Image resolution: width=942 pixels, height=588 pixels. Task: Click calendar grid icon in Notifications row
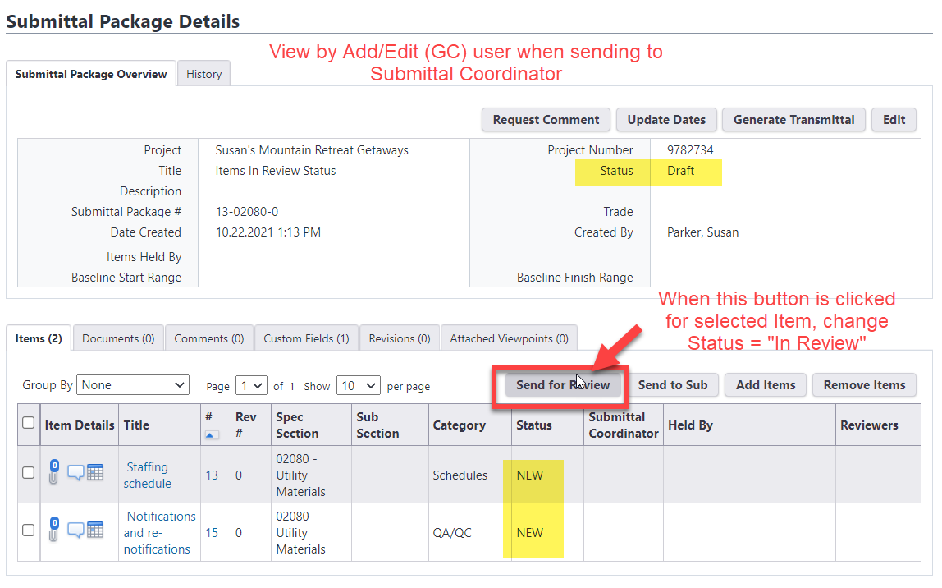pyautogui.click(x=95, y=530)
